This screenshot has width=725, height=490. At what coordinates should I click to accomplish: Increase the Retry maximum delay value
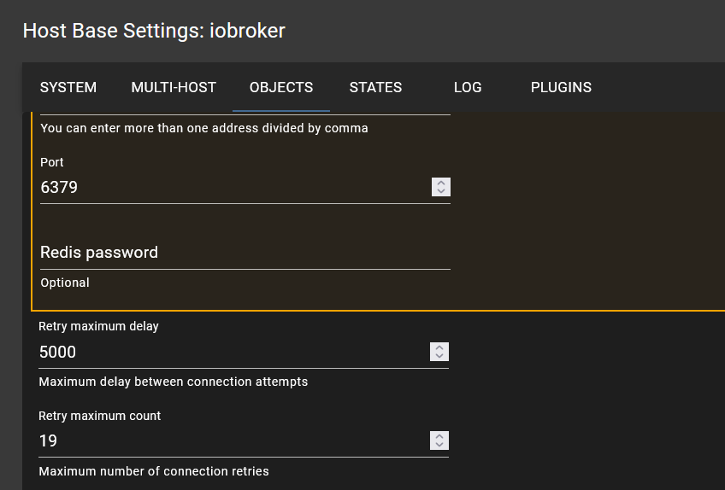(439, 347)
